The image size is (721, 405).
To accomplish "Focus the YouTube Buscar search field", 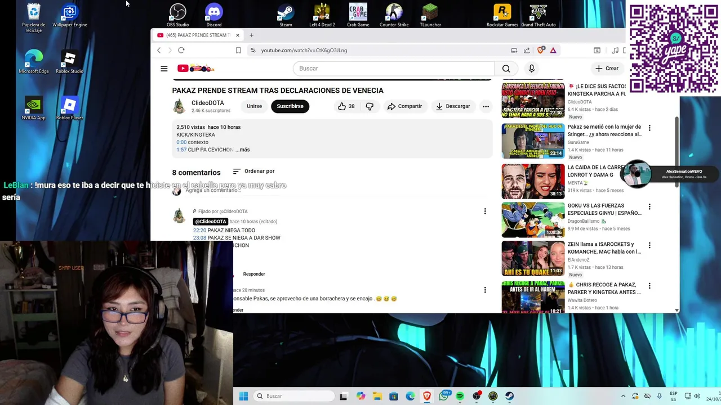I will point(393,69).
